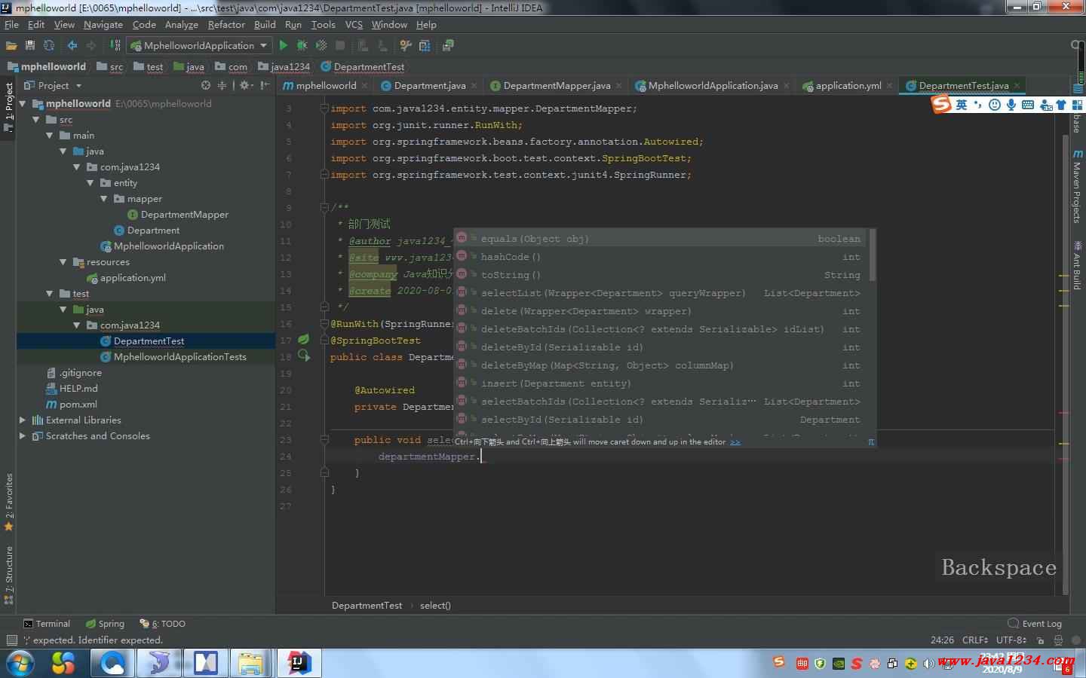The width and height of the screenshot is (1086, 678).
Task: Open the Refactor menu
Action: [226, 25]
